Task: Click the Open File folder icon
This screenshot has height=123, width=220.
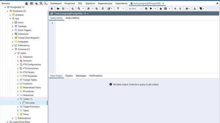Action: click(58, 9)
